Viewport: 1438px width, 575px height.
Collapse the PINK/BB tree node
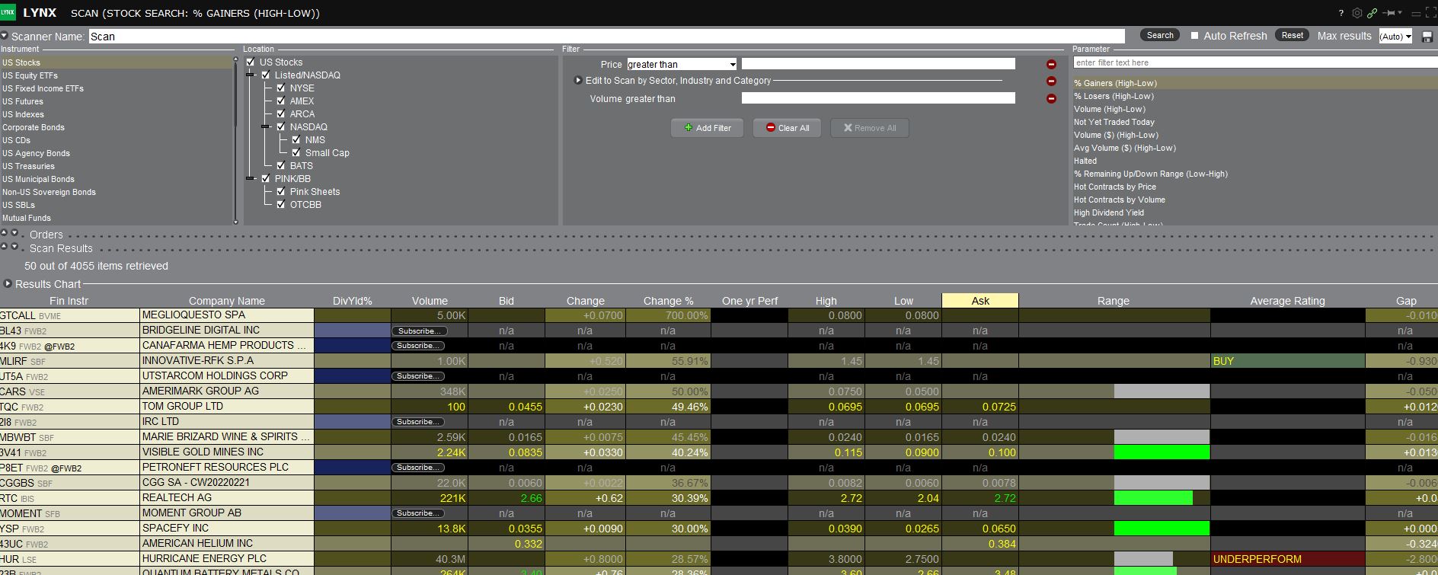point(250,179)
